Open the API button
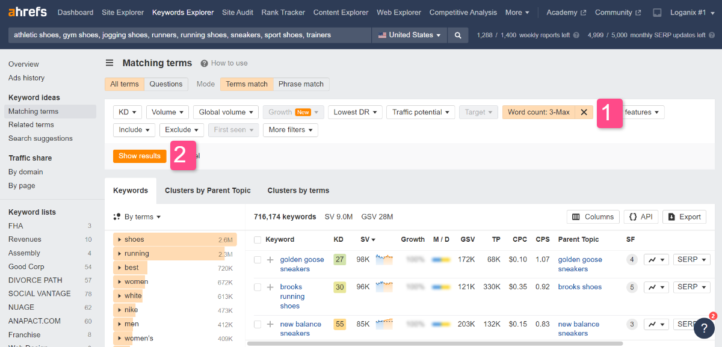Screen dimensions: 722x347 (641, 216)
